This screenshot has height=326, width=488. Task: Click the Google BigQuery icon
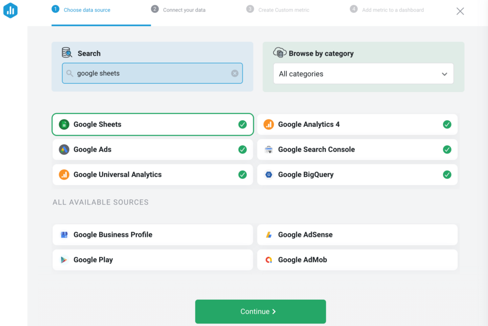coord(268,174)
